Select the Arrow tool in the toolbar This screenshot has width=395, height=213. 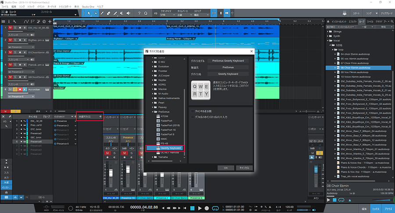(x=89, y=14)
